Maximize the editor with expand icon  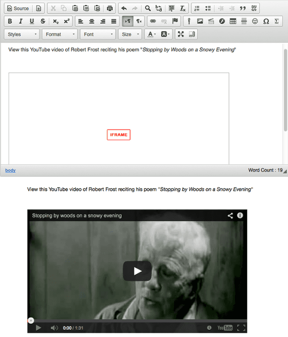coord(181,34)
